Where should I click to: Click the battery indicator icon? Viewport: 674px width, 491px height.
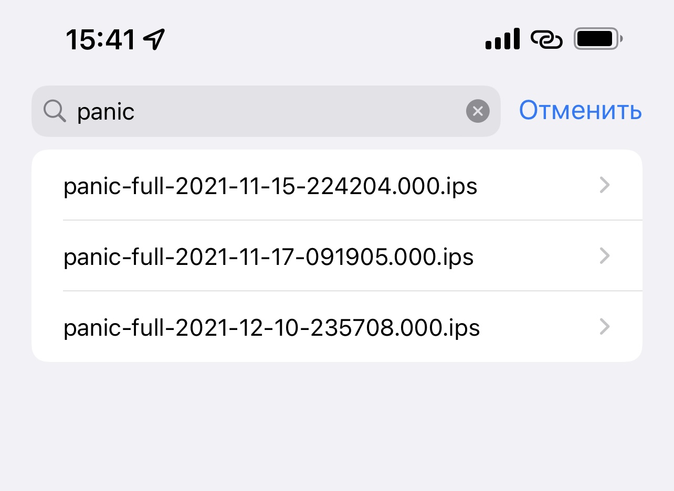point(598,39)
